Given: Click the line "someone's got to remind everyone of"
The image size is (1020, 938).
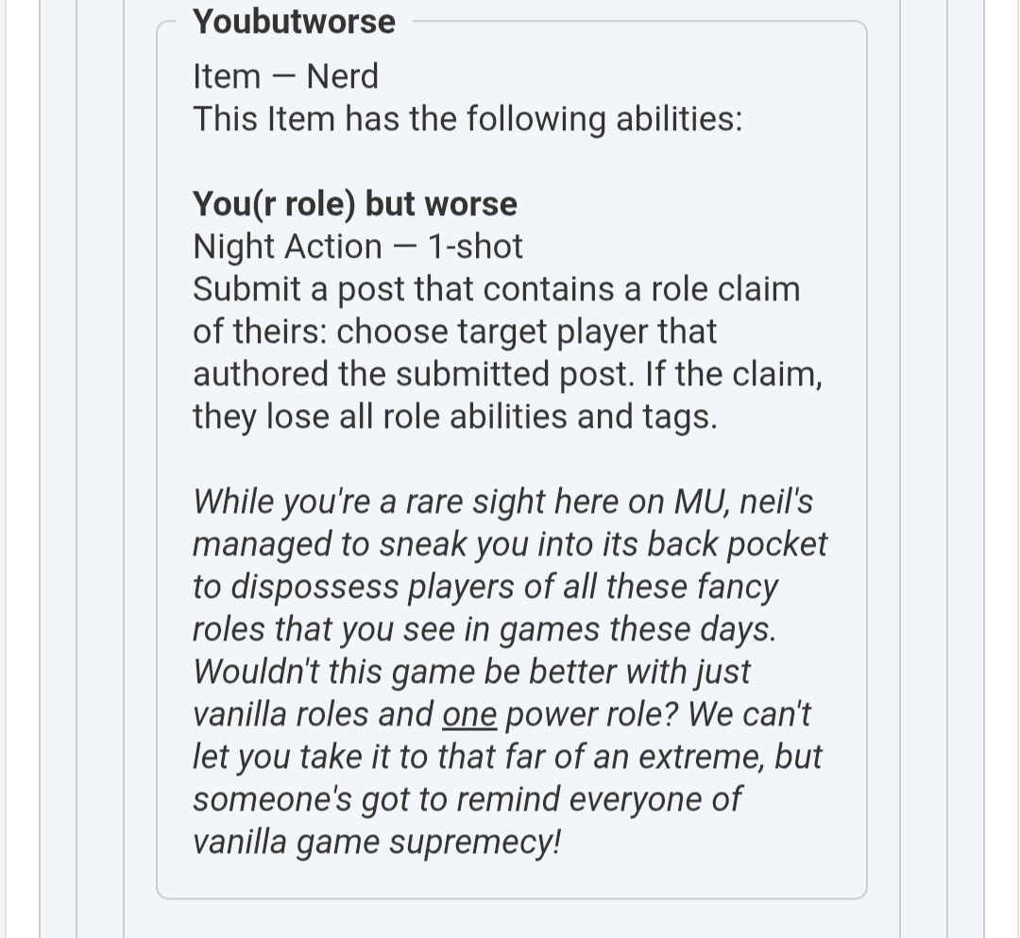Looking at the screenshot, I should coord(467,799).
